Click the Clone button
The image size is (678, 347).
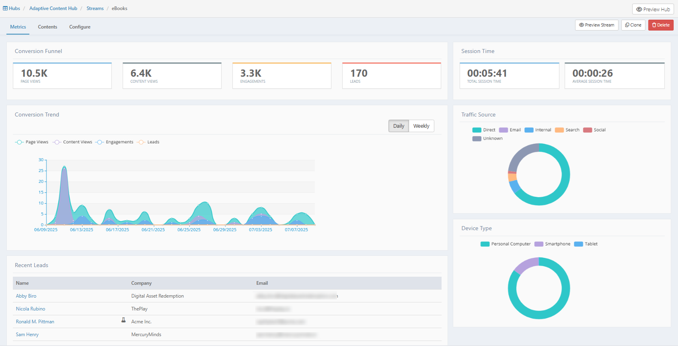point(633,25)
